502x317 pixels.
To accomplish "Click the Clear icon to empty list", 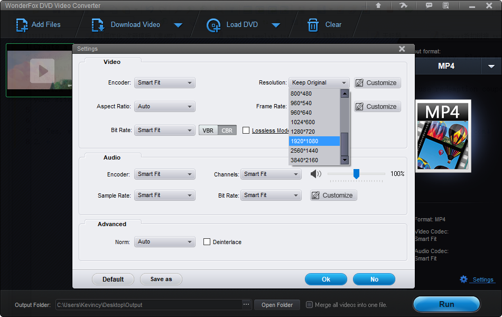I will click(314, 24).
